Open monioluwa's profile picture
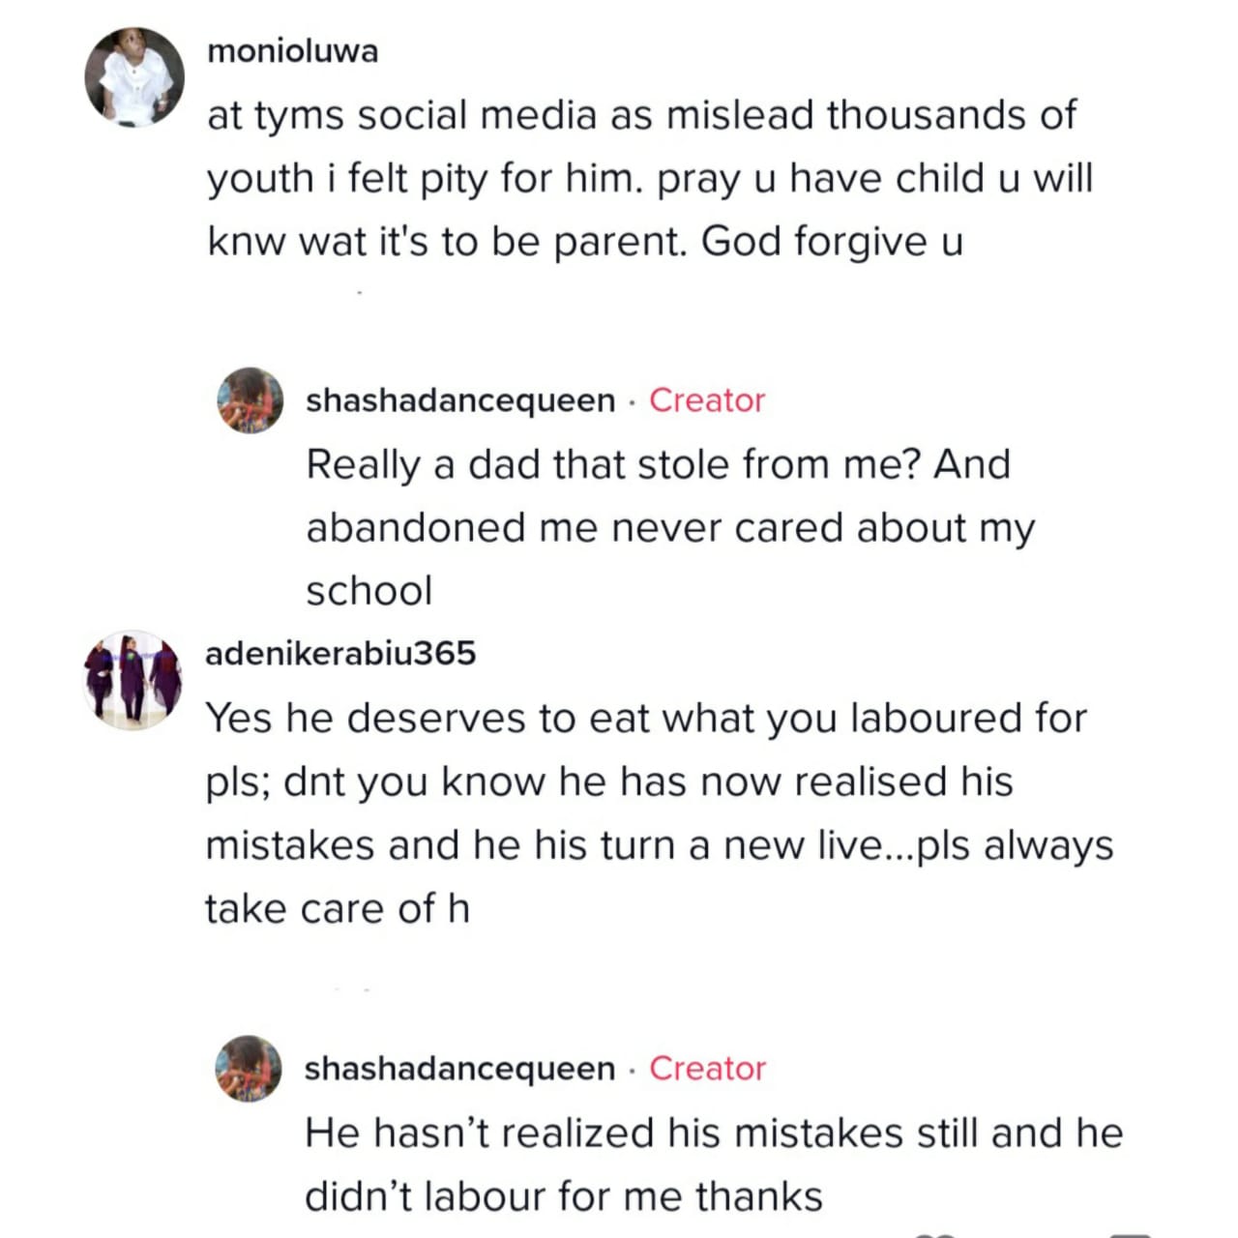The width and height of the screenshot is (1238, 1238). 134,77
